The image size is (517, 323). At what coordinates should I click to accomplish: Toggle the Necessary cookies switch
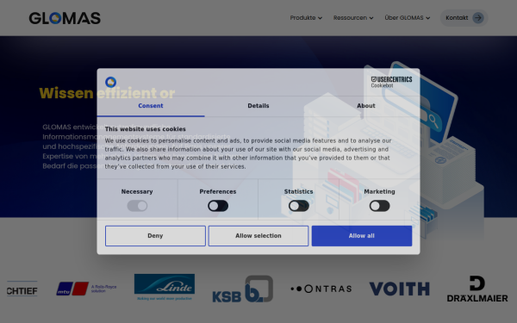tap(137, 206)
